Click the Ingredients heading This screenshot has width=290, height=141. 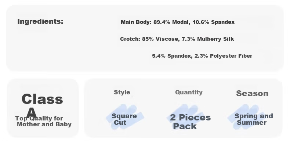pyautogui.click(x=40, y=22)
